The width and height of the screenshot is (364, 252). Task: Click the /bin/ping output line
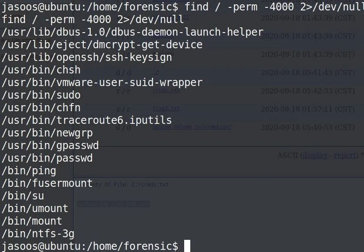pyautogui.click(x=29, y=170)
